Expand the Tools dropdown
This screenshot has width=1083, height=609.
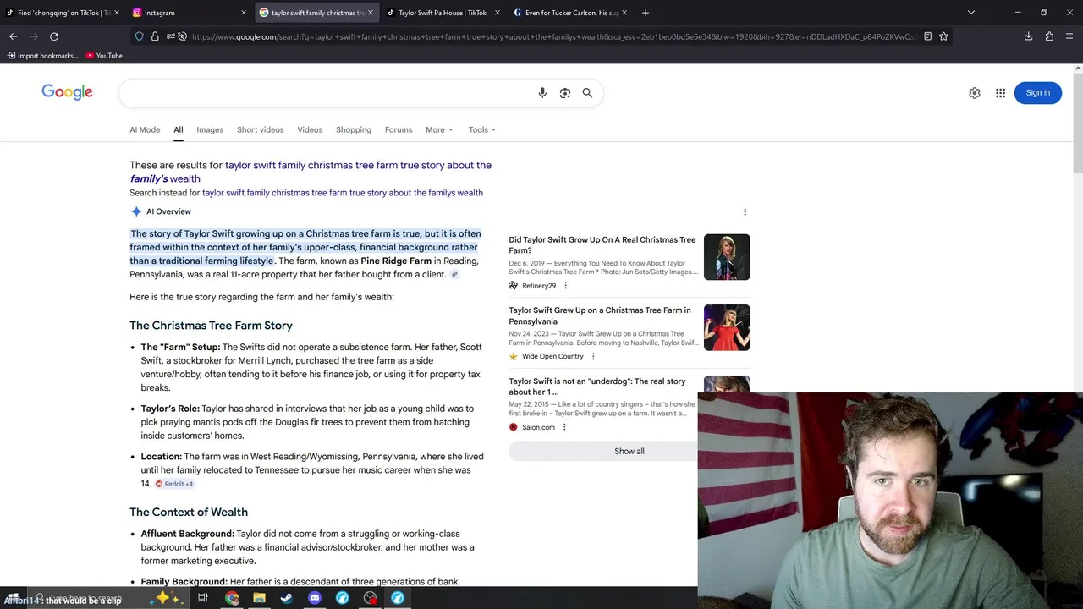point(482,129)
